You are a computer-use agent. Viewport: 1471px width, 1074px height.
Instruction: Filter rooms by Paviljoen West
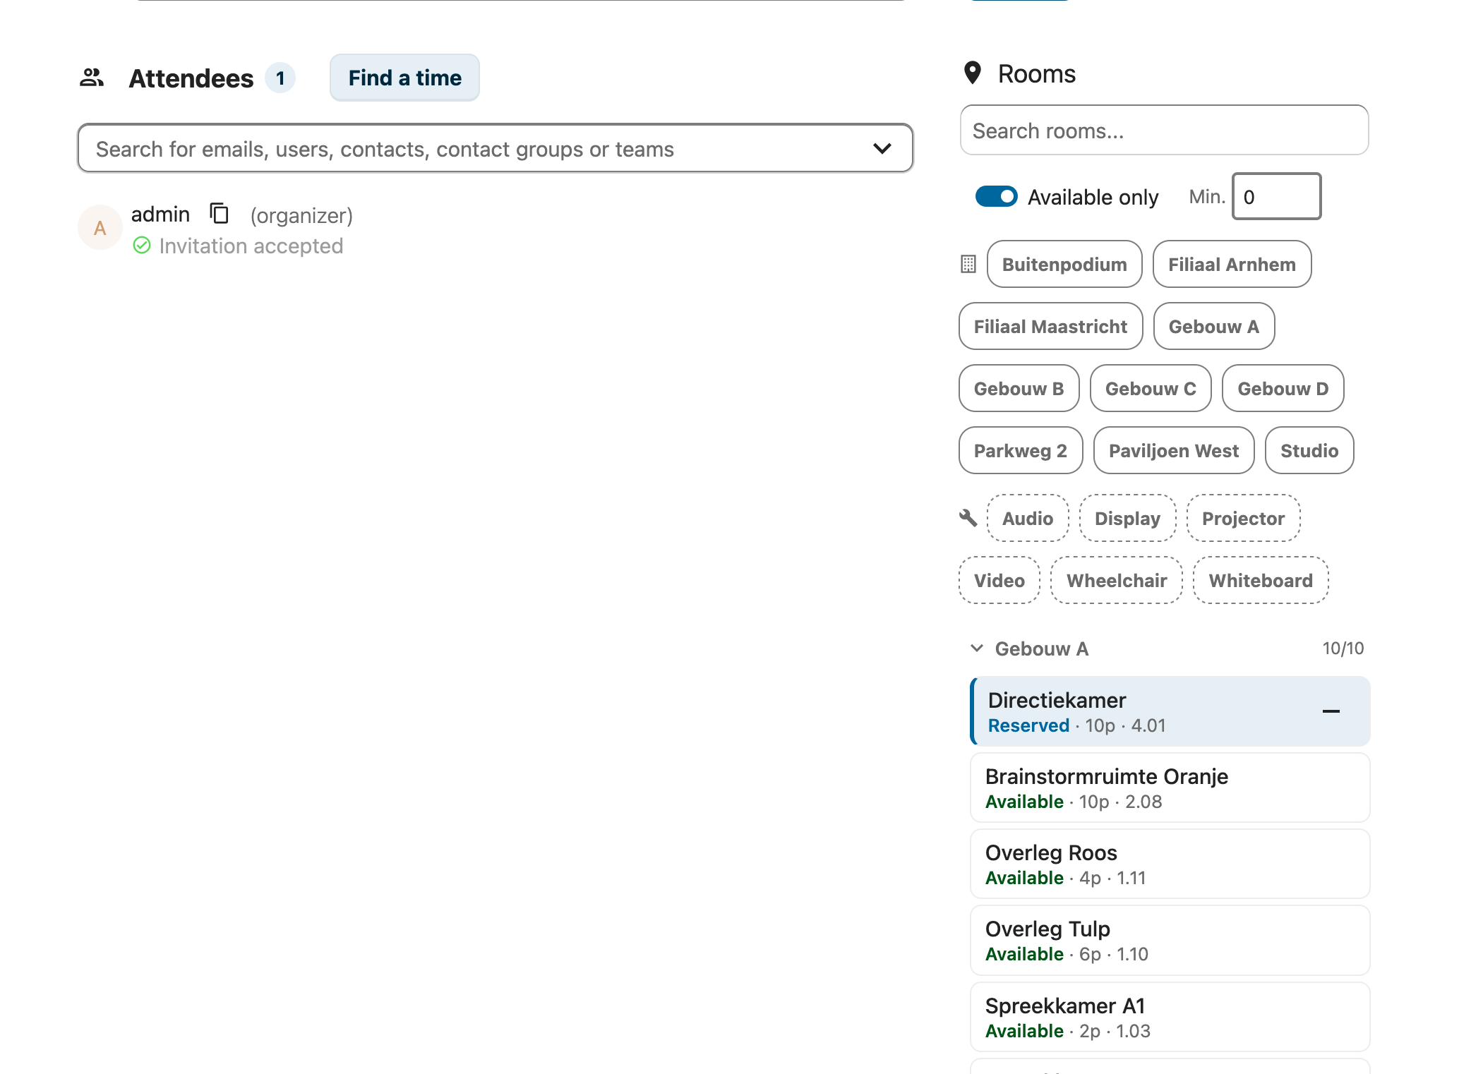click(x=1173, y=451)
